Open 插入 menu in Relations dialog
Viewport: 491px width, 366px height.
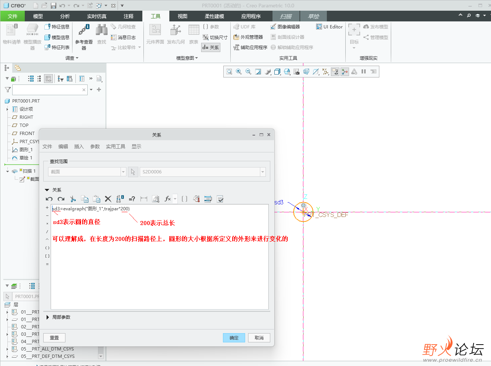coord(79,146)
